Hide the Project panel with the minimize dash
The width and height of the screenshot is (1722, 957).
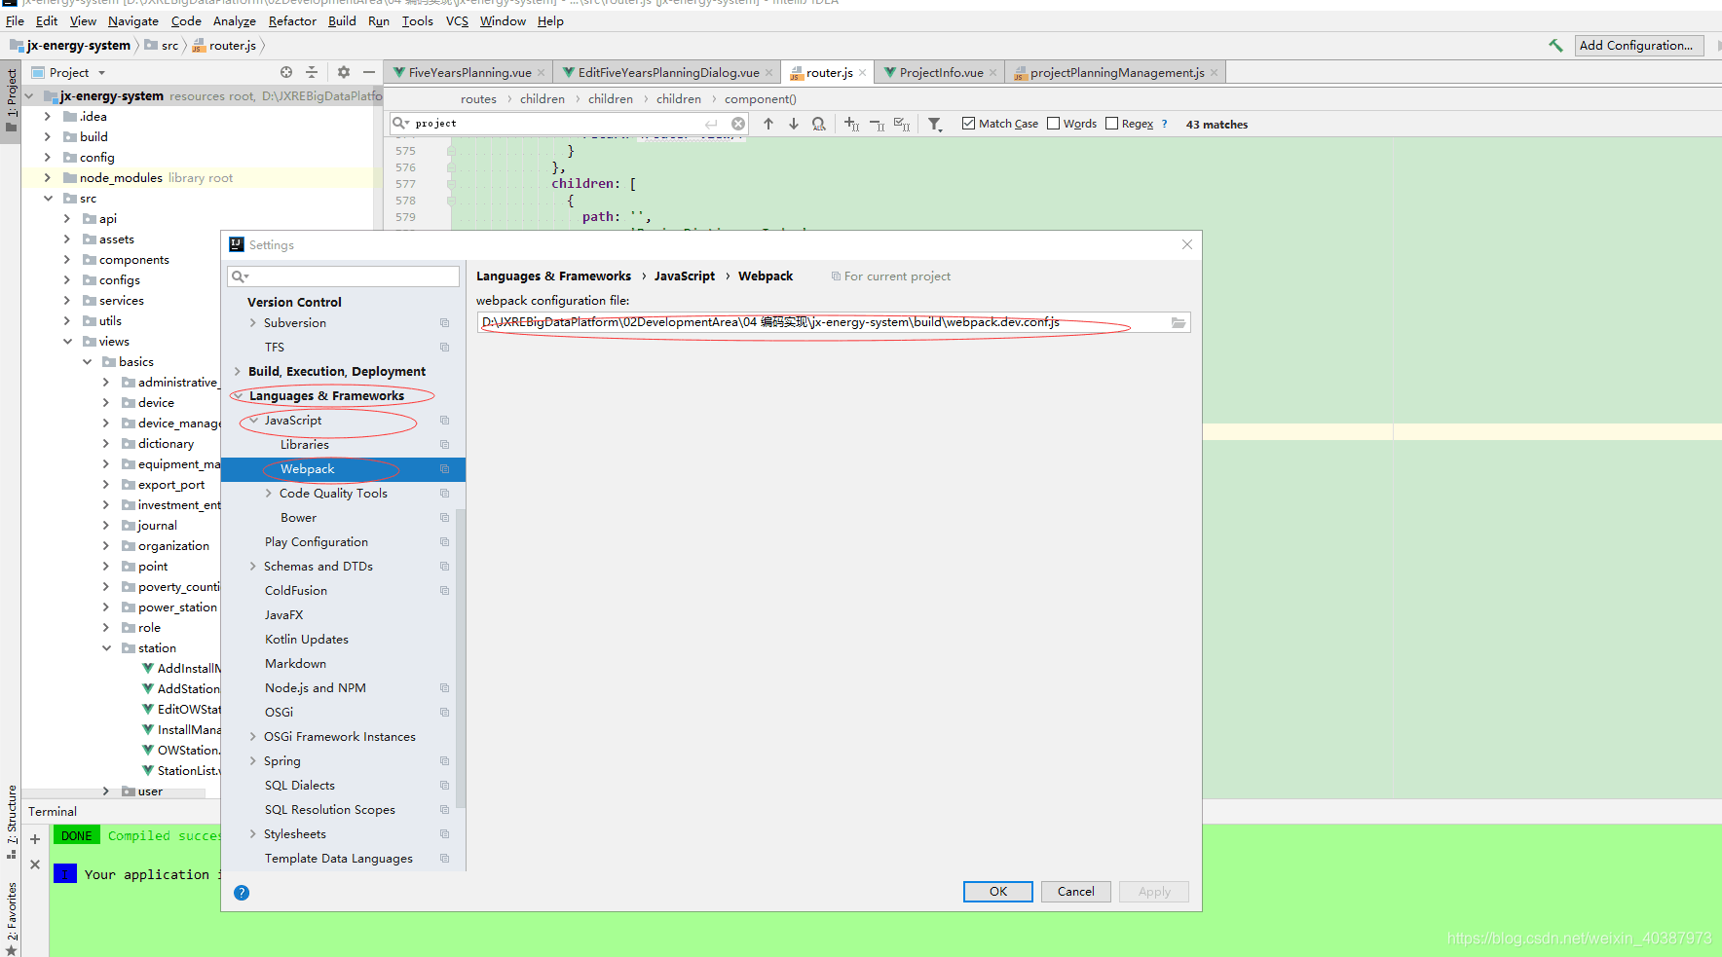point(369,72)
